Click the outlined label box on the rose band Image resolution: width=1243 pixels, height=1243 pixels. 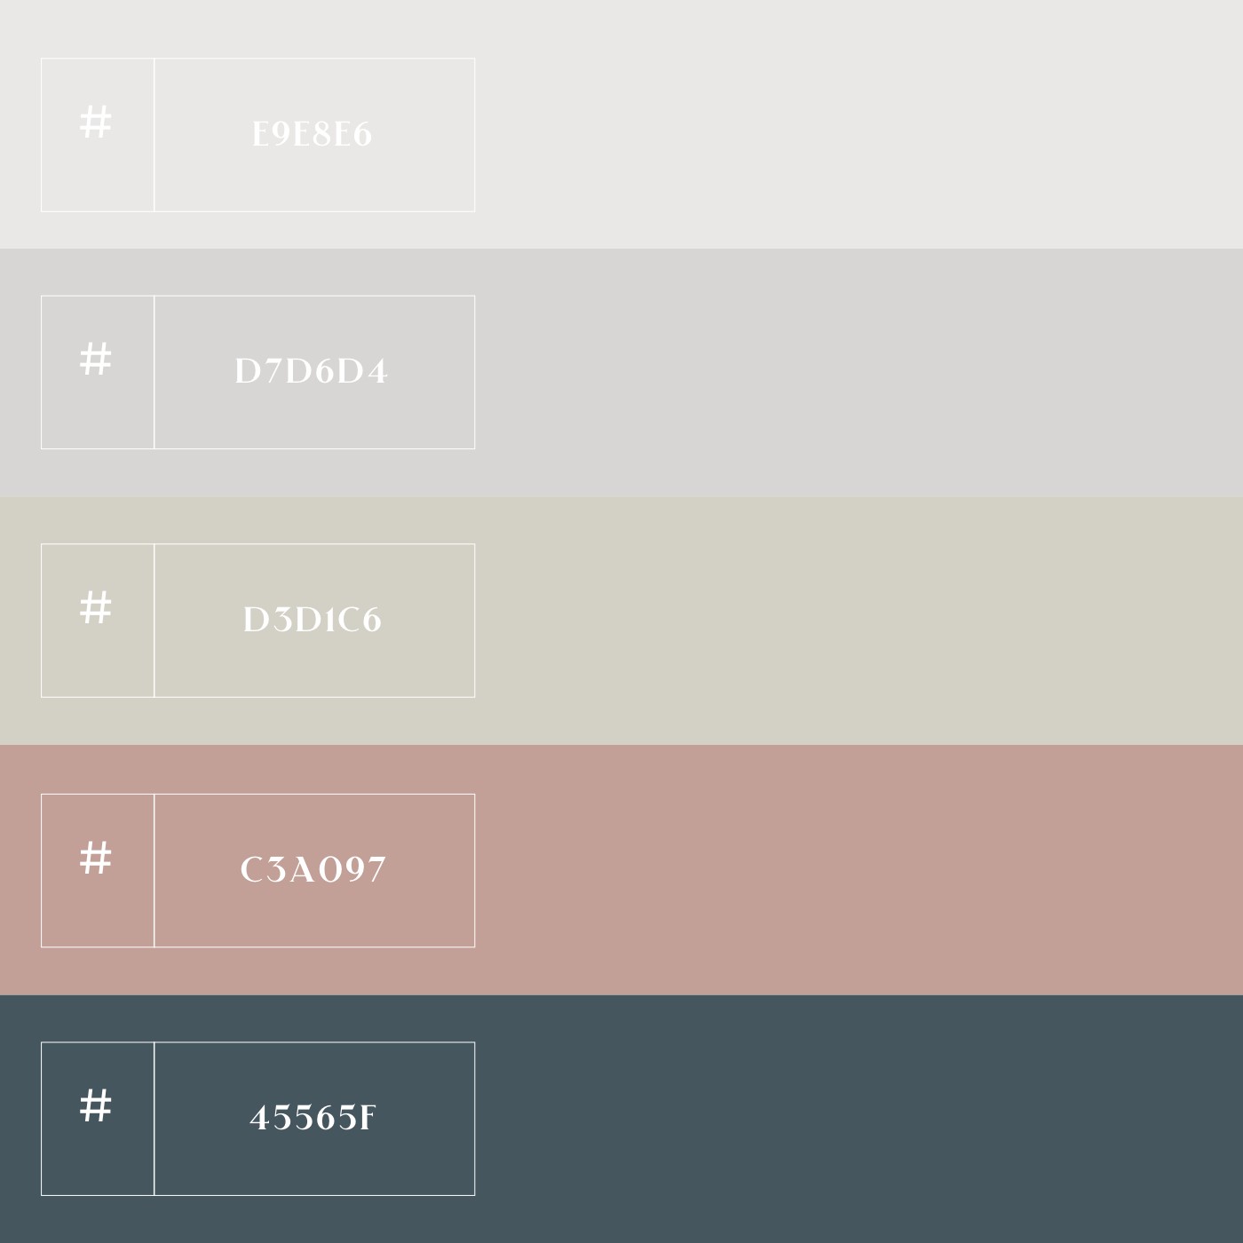[x=258, y=871]
